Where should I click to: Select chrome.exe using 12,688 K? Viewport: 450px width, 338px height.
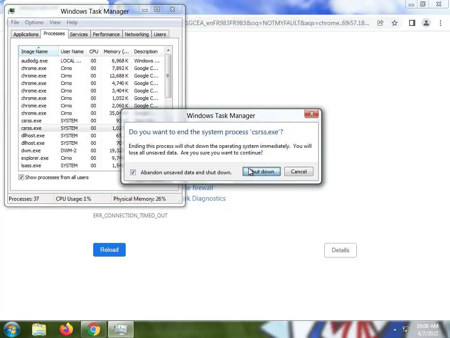pos(91,76)
